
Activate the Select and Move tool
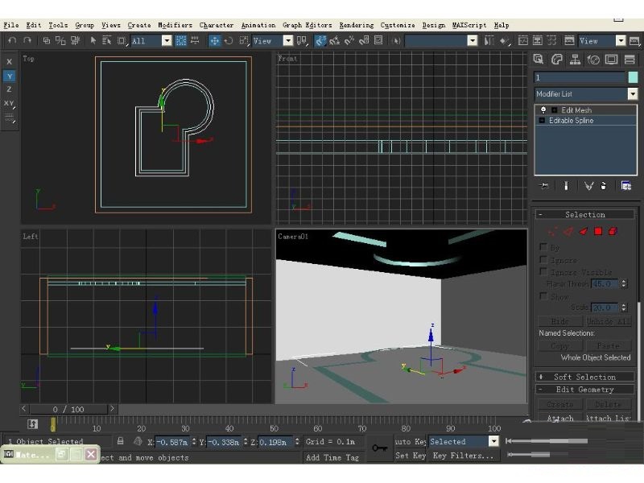coord(214,41)
